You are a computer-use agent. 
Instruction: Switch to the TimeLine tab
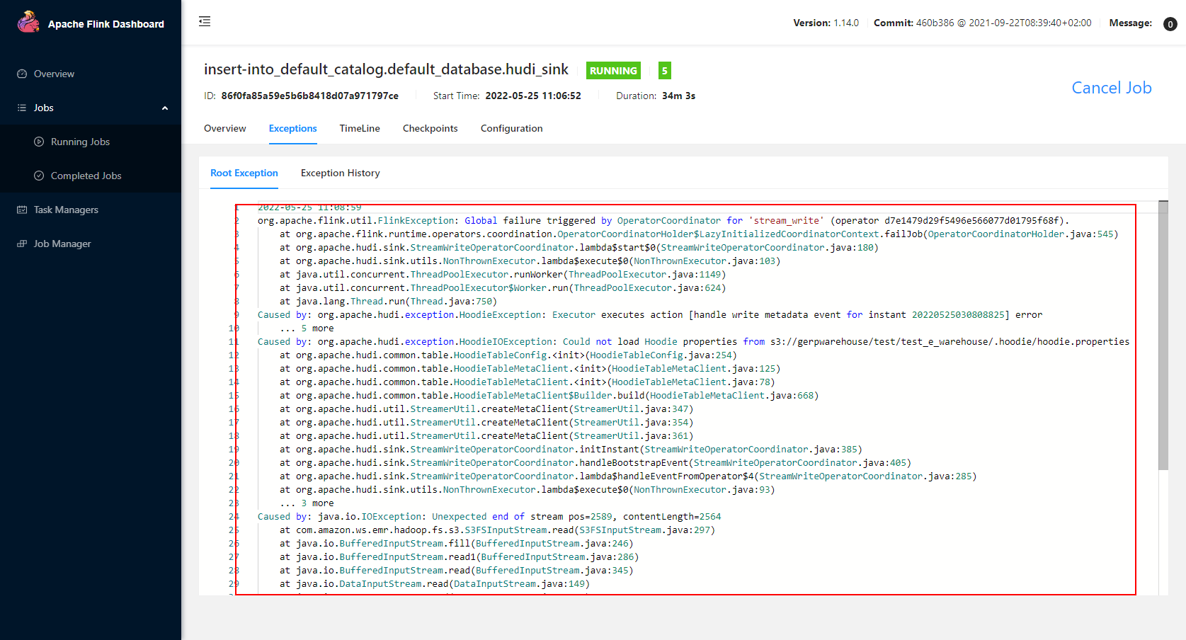pos(360,128)
